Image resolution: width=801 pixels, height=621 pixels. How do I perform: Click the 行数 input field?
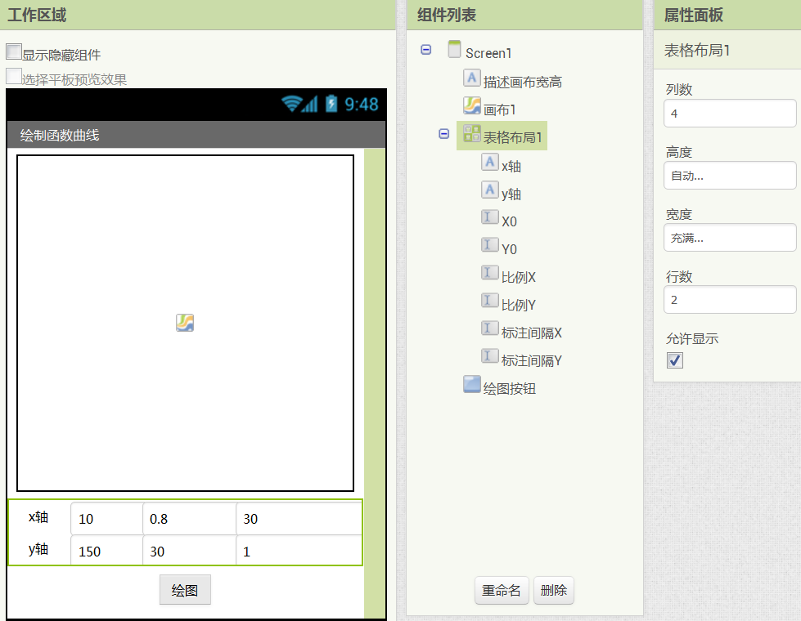click(x=730, y=300)
